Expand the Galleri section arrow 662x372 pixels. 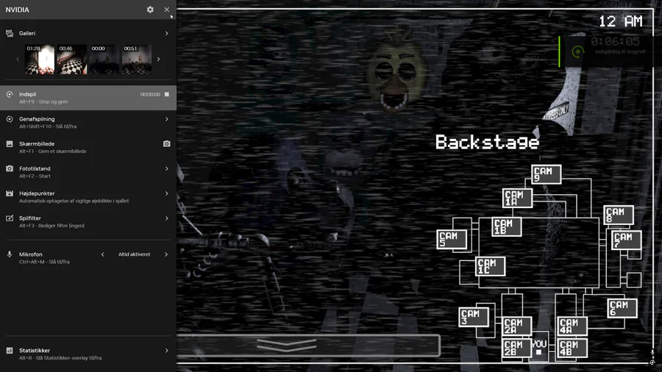click(167, 33)
